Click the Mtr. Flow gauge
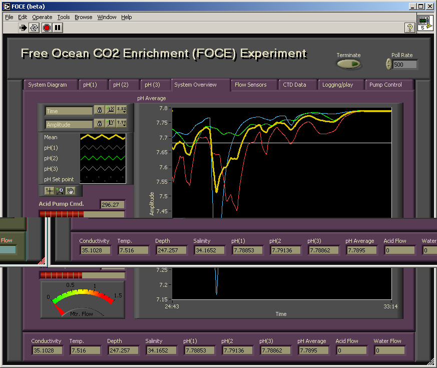This screenshot has width=437, height=368. (x=83, y=299)
